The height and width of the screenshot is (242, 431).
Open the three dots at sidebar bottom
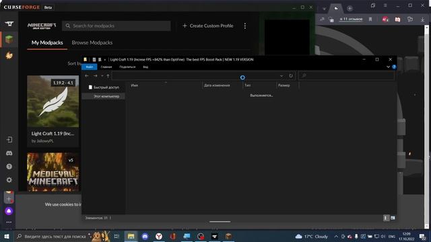point(9,223)
